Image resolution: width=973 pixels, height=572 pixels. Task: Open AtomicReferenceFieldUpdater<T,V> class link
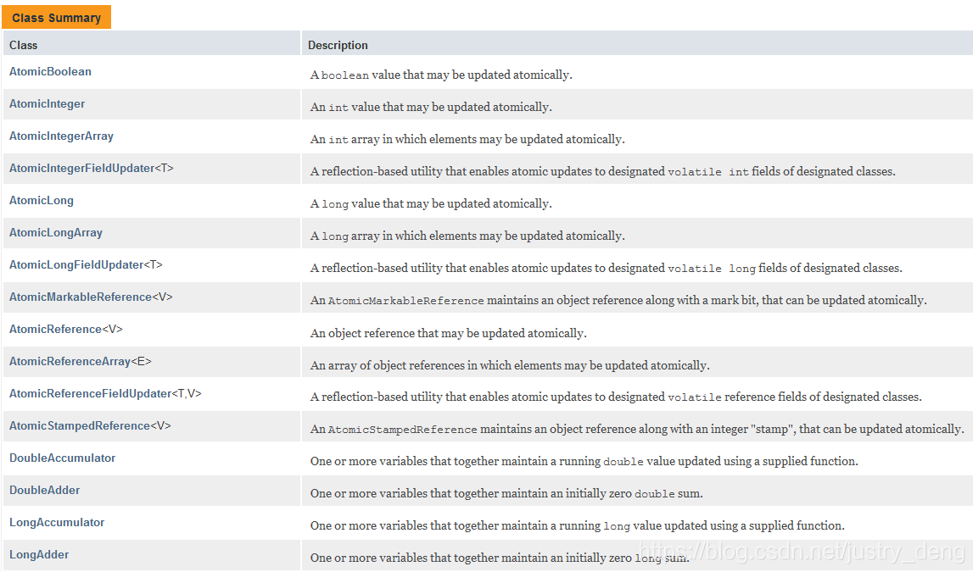105,394
